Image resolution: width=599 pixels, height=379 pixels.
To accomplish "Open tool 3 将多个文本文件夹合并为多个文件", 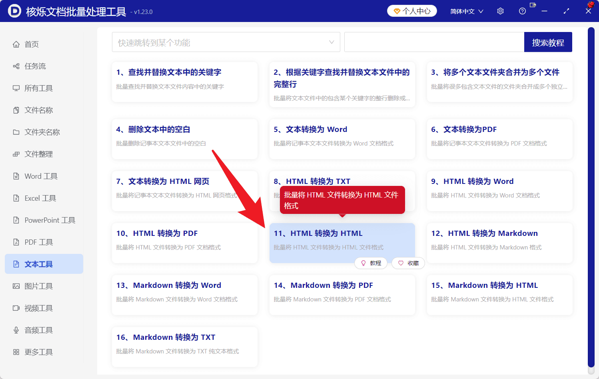I will [x=500, y=82].
